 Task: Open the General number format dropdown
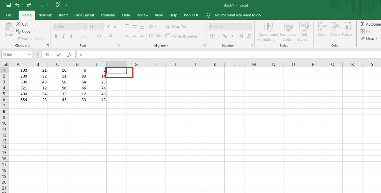coord(250,27)
